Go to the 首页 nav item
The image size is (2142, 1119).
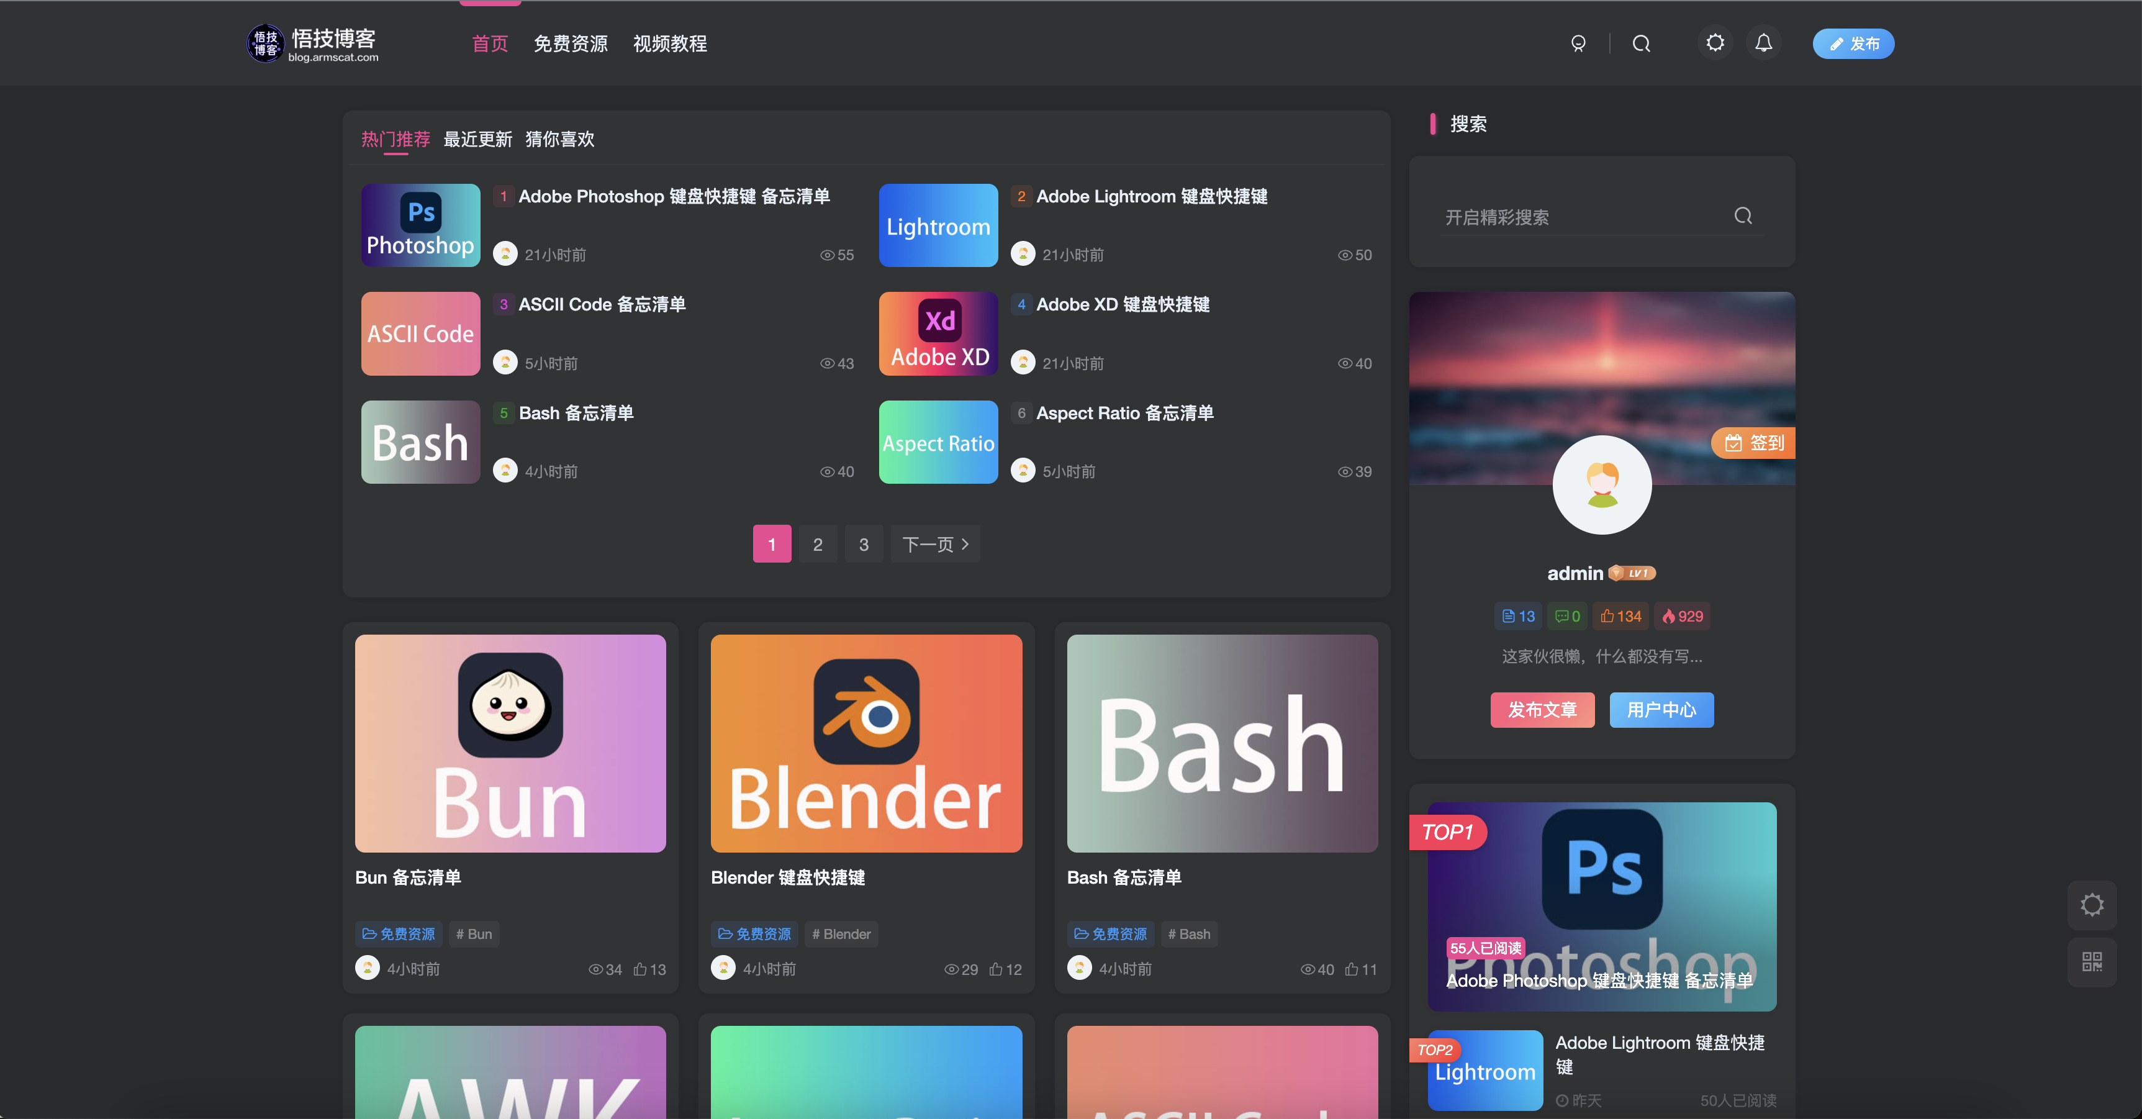[x=490, y=43]
